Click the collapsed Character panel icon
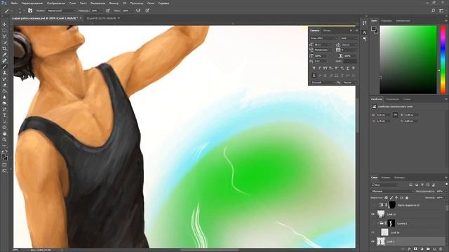 pos(364,33)
